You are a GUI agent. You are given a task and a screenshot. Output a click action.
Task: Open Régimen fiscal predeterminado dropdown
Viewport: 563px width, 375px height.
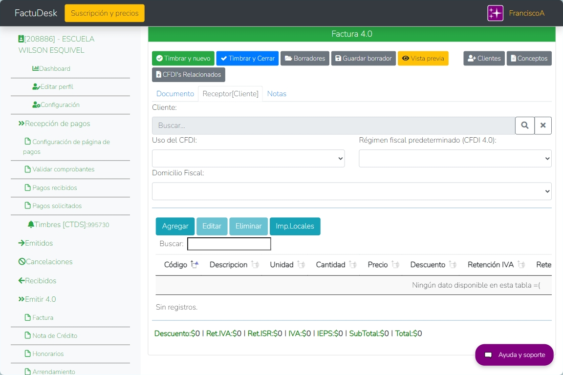click(455, 159)
